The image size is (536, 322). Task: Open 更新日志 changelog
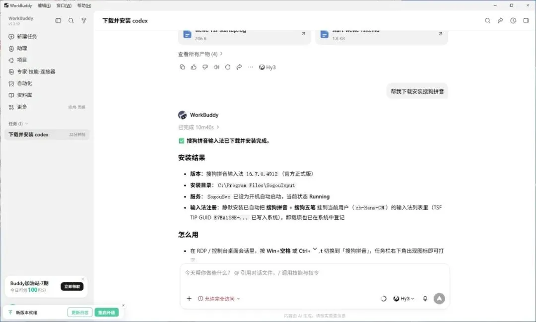point(80,313)
